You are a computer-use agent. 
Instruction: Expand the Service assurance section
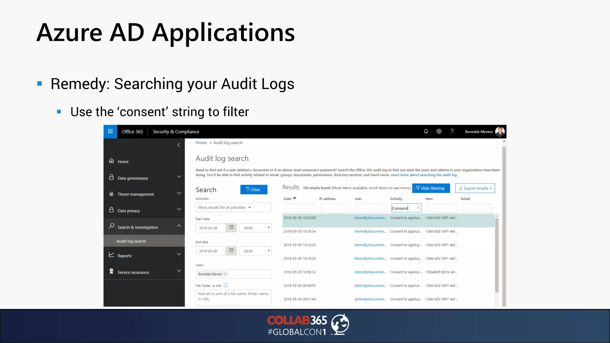click(x=179, y=271)
